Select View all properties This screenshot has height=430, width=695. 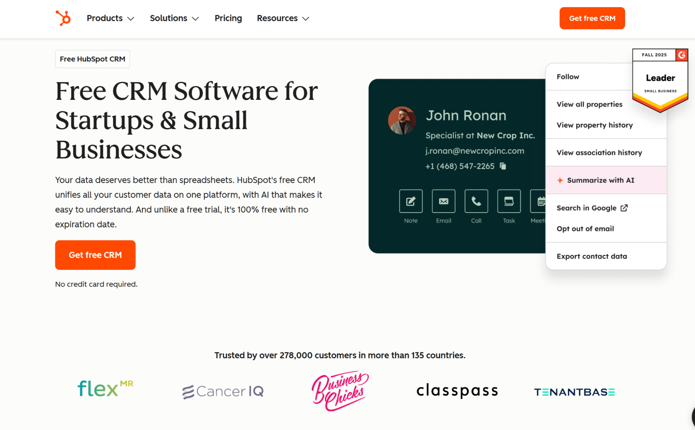pos(589,104)
